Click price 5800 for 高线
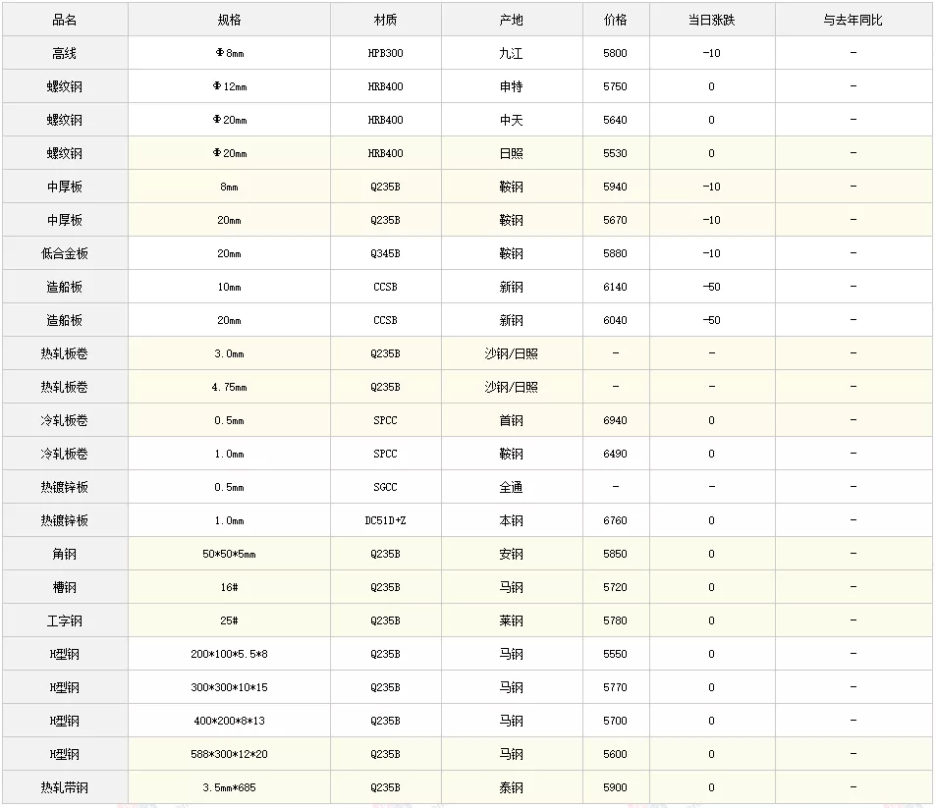This screenshot has height=808, width=936. [616, 53]
